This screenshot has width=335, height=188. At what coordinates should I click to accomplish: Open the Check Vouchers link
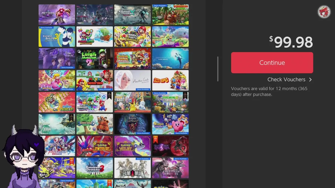coord(289,79)
